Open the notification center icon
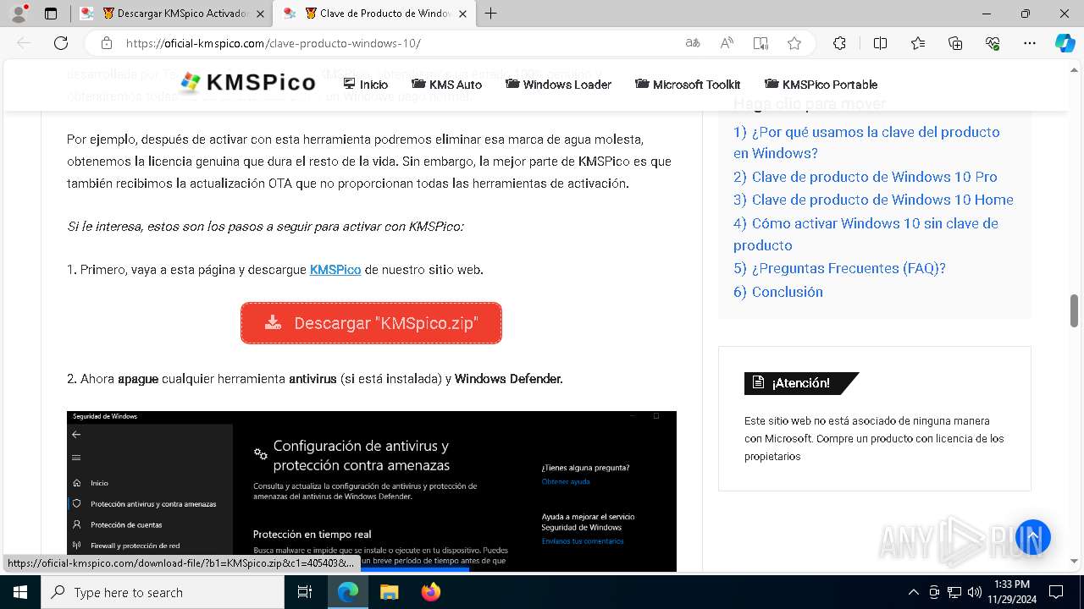1084x609 pixels. point(1056,592)
